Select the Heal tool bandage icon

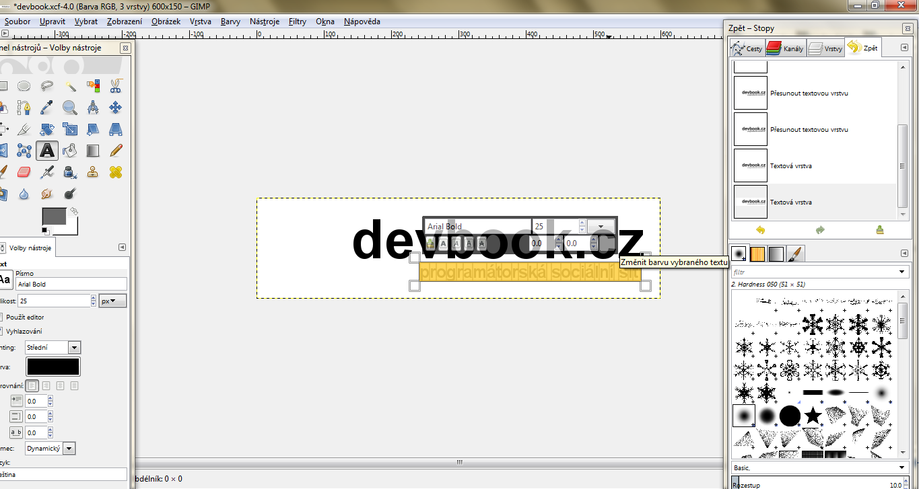click(116, 173)
